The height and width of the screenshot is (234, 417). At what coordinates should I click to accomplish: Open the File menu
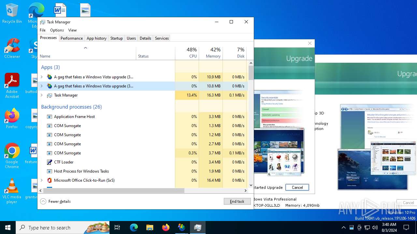pyautogui.click(x=43, y=30)
